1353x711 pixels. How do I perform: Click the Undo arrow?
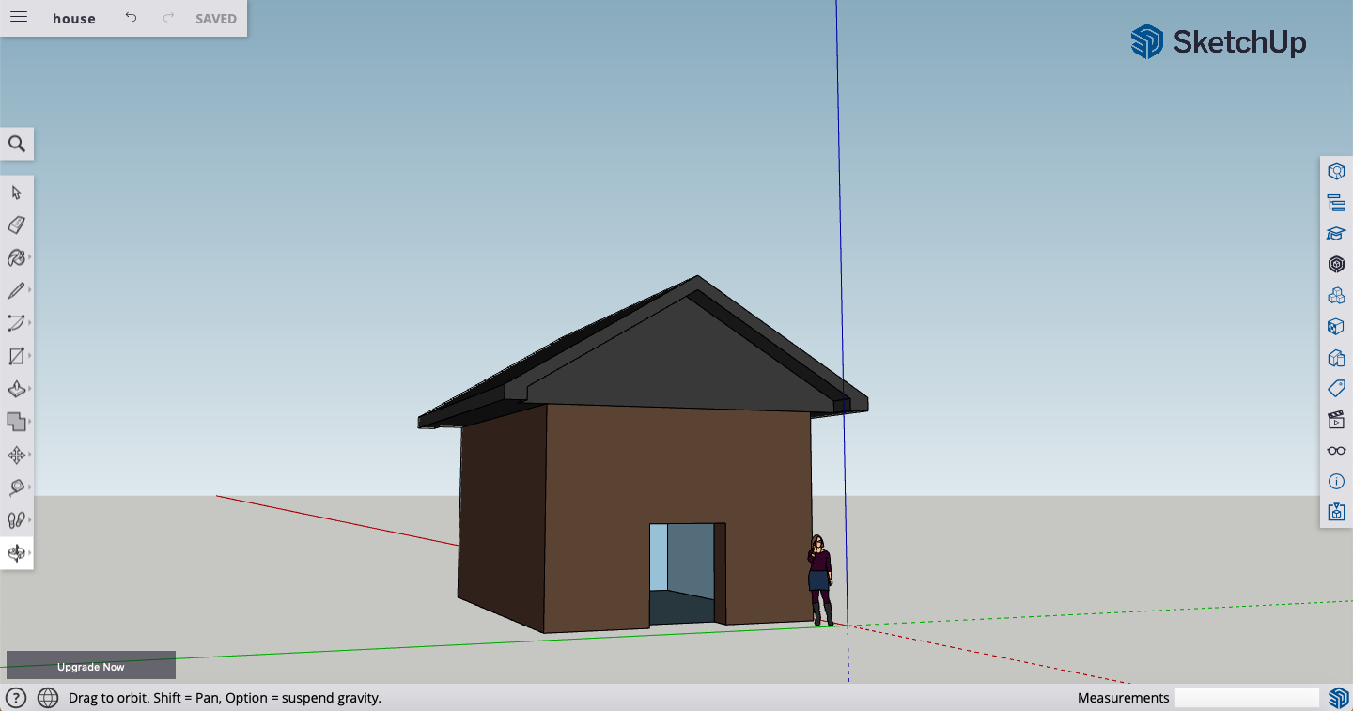click(x=131, y=17)
